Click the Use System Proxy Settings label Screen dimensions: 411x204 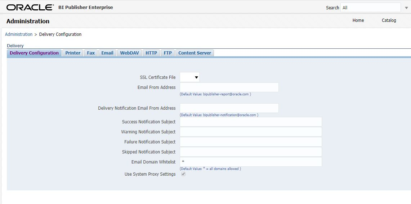[150, 174]
